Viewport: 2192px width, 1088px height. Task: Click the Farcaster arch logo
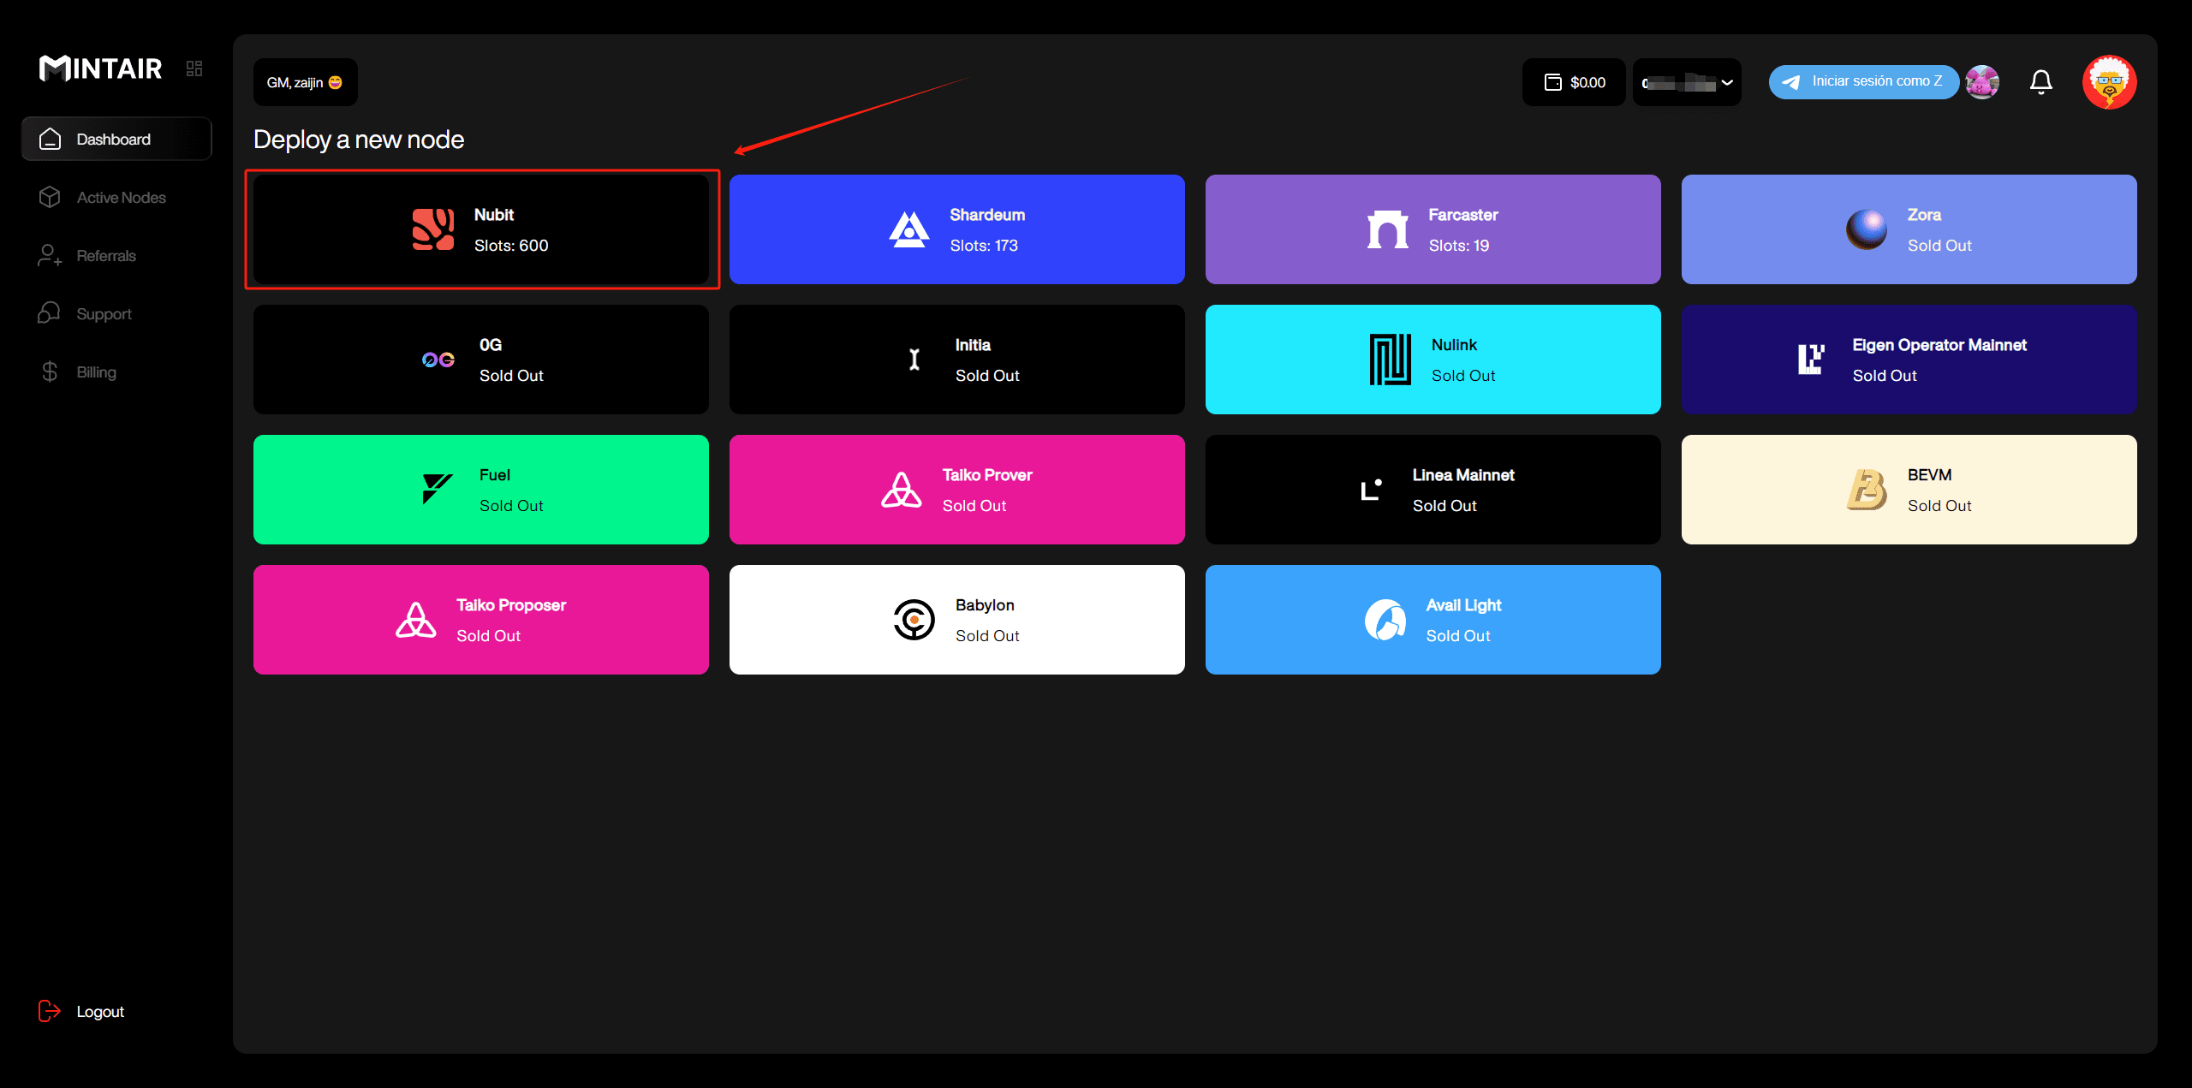[1387, 229]
